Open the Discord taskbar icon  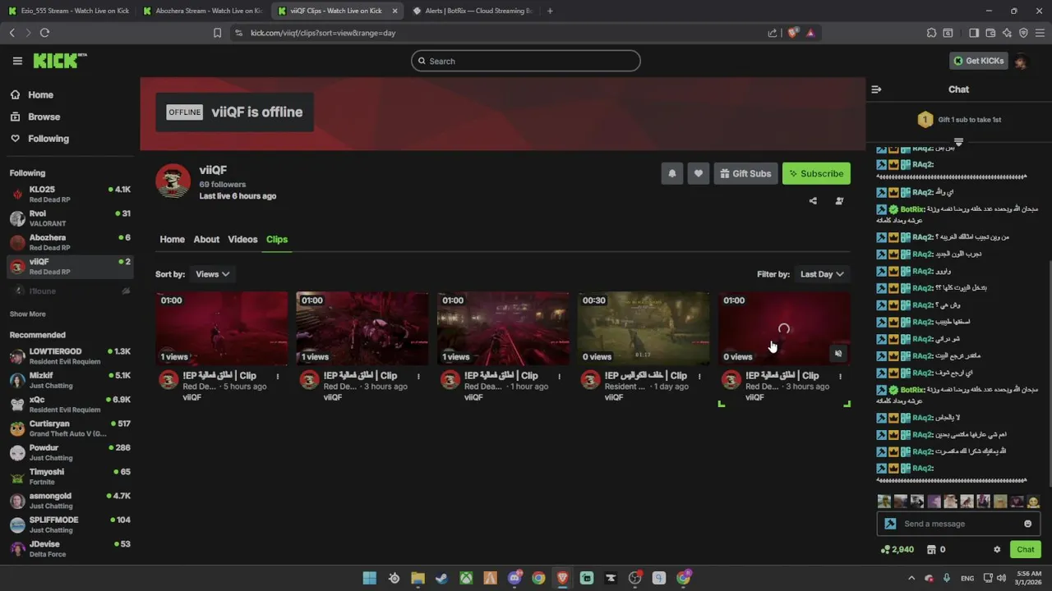(514, 578)
